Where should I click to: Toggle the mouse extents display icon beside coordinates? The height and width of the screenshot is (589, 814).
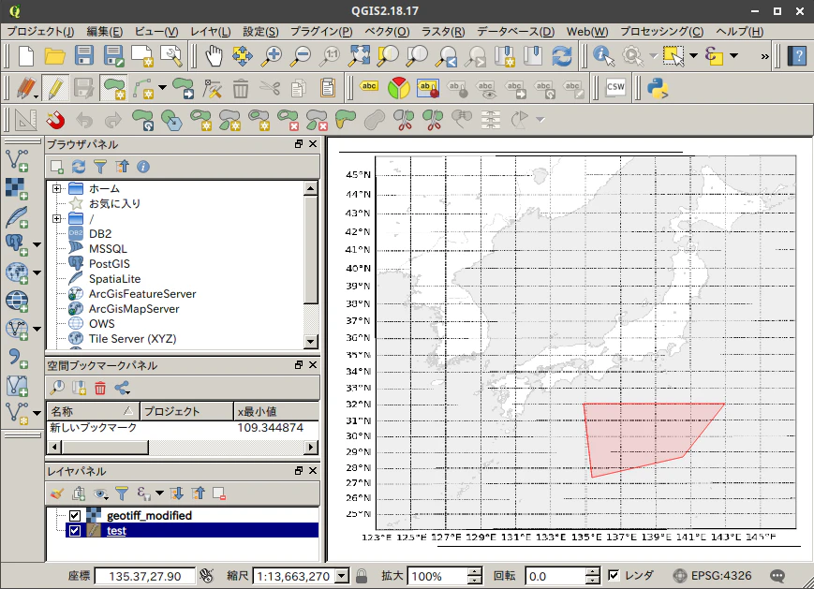[x=207, y=576]
